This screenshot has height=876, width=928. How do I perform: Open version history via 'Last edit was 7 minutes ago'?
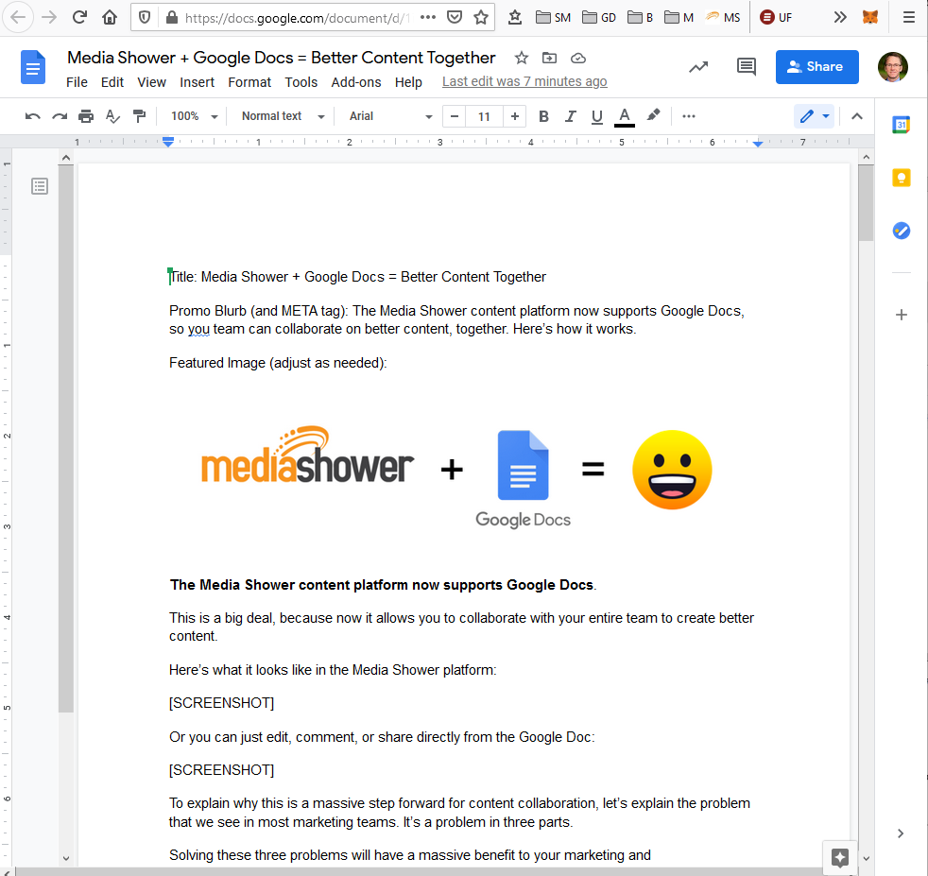coord(524,81)
